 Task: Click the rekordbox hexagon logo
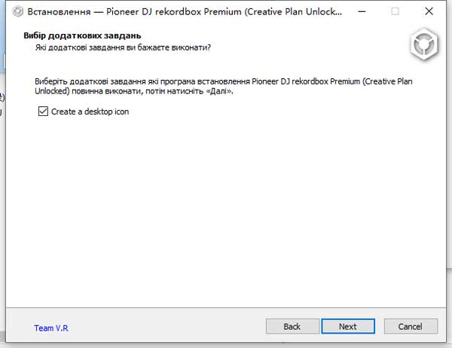pyautogui.click(x=423, y=44)
